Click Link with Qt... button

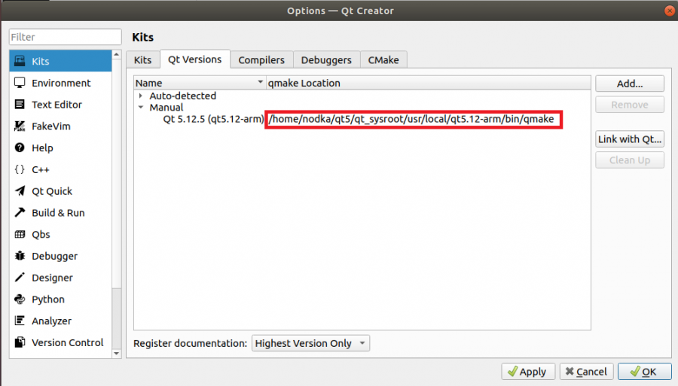[x=630, y=139]
